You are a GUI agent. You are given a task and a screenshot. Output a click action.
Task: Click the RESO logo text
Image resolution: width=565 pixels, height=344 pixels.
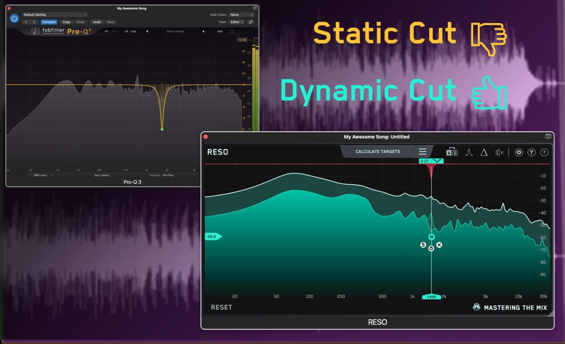[218, 152]
